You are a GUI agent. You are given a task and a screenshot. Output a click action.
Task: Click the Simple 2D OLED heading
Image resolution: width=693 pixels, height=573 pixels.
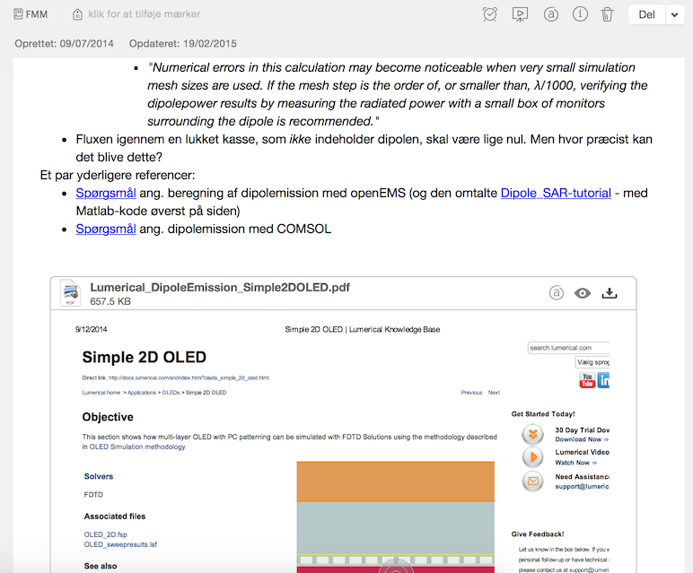tap(145, 357)
